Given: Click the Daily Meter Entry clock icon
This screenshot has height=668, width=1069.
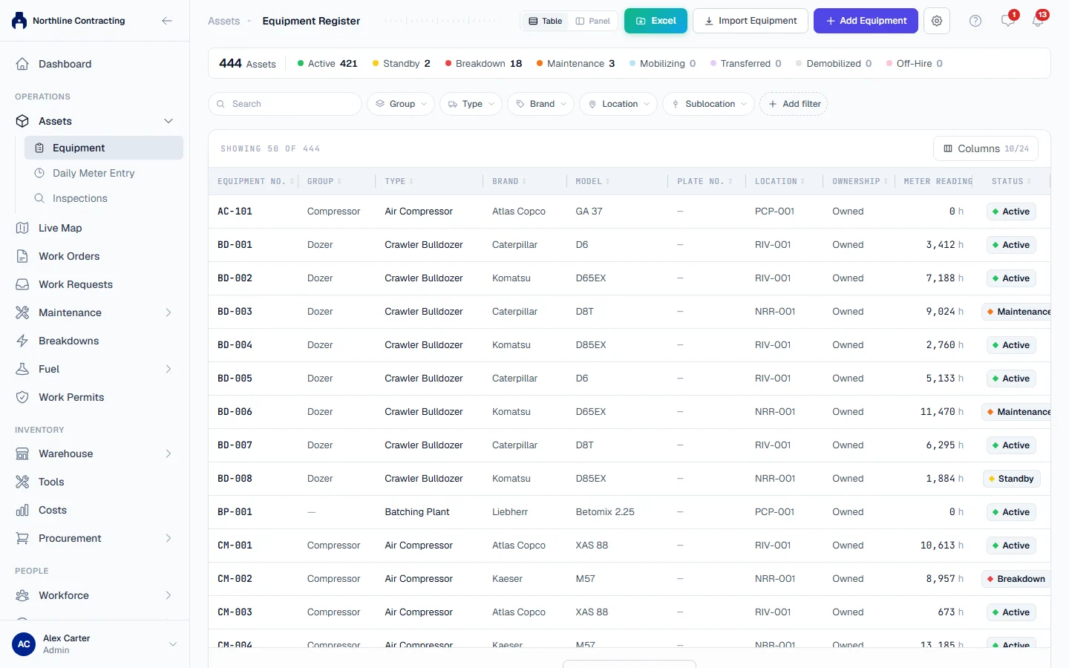Looking at the screenshot, I should click(x=39, y=173).
